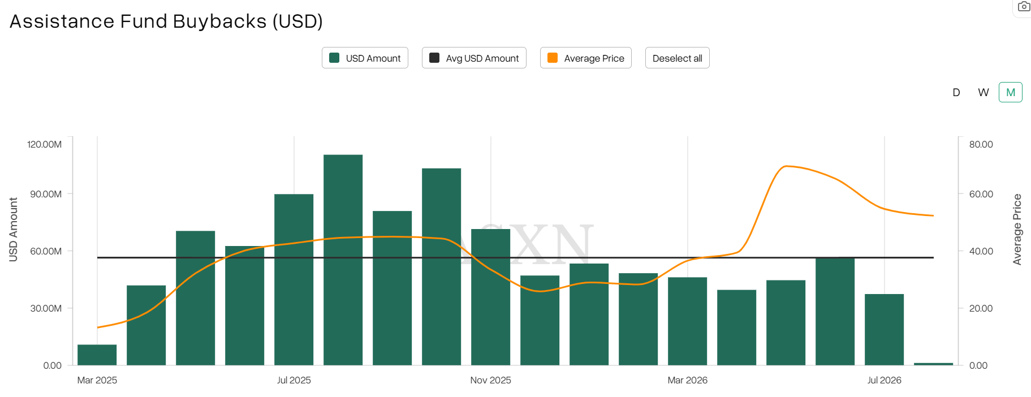1031x397 pixels.
Task: Switch to daily view with D
Action: (x=956, y=92)
